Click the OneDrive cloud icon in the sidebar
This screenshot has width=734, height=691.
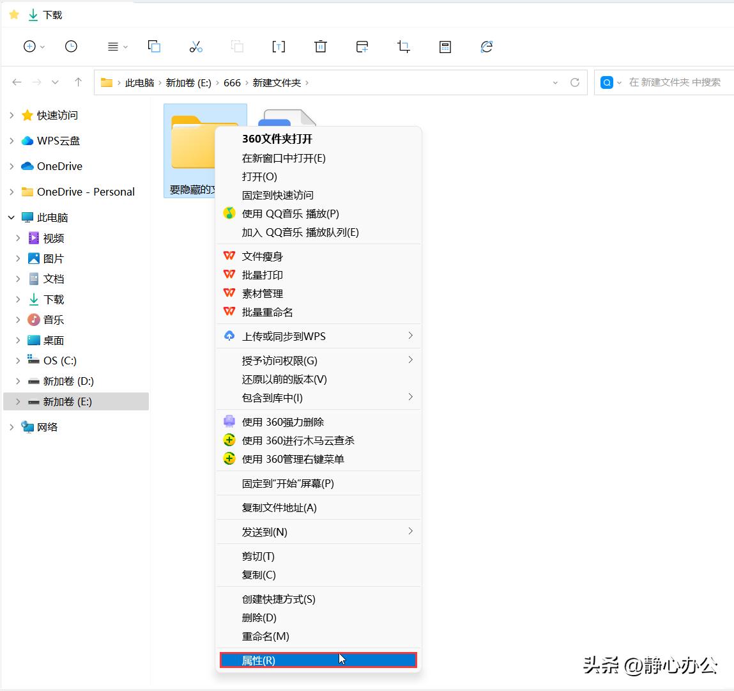(x=27, y=166)
